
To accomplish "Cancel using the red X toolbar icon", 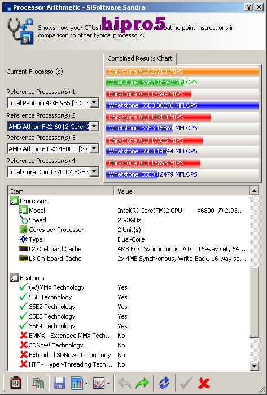I will [x=204, y=383].
